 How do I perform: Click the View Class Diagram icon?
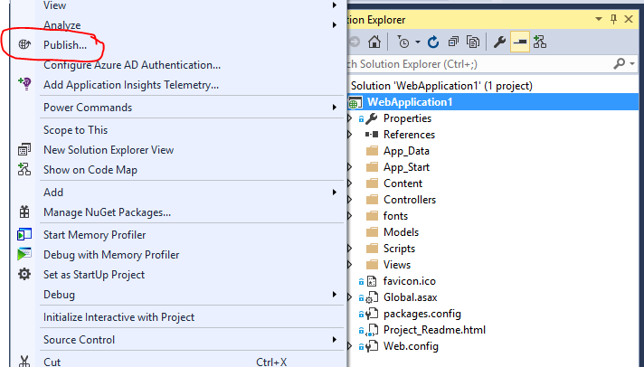click(x=539, y=42)
